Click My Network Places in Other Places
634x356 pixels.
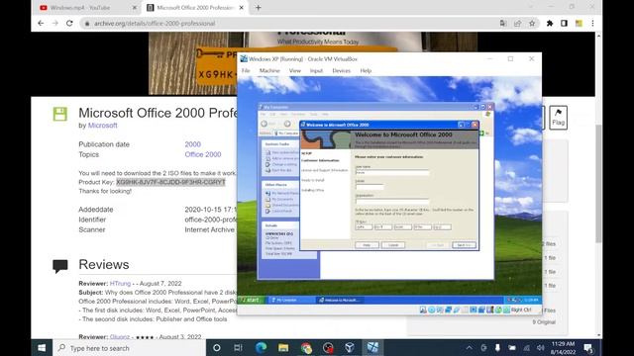coord(281,194)
